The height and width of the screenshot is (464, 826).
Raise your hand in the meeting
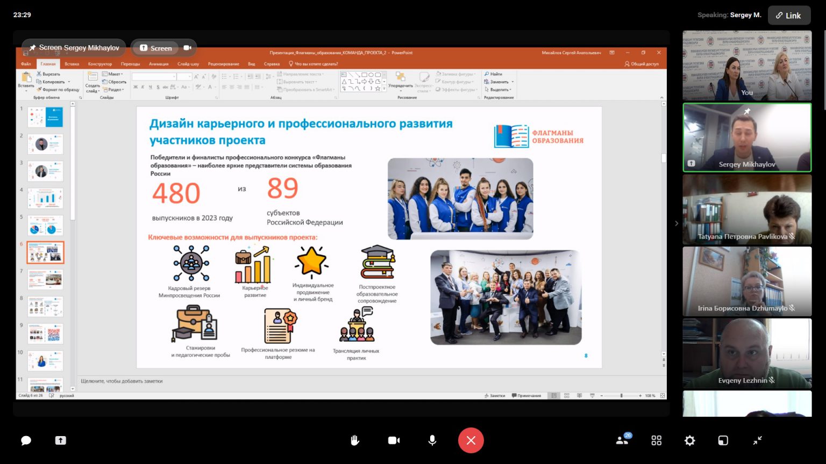coord(355,440)
